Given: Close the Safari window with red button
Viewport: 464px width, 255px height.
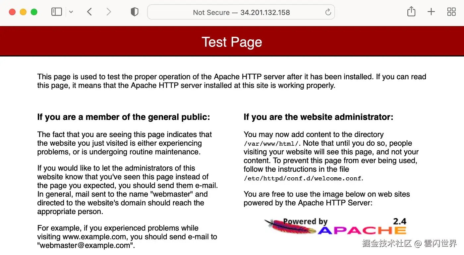Looking at the screenshot, I should [12, 12].
